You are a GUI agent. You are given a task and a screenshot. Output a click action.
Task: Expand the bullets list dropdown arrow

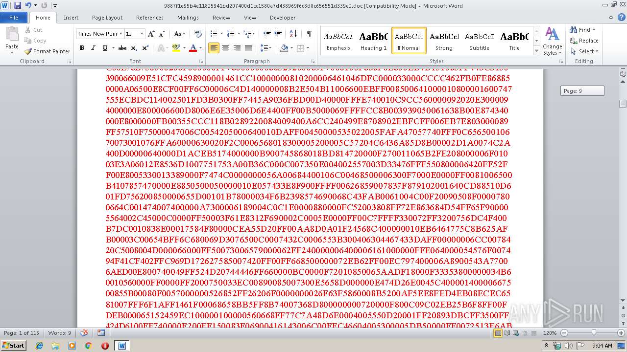[x=221, y=34]
